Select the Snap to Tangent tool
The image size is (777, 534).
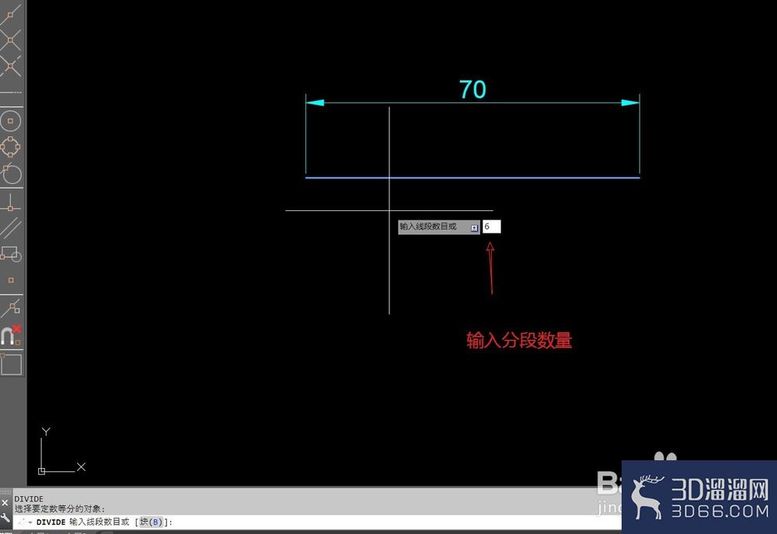[x=10, y=173]
